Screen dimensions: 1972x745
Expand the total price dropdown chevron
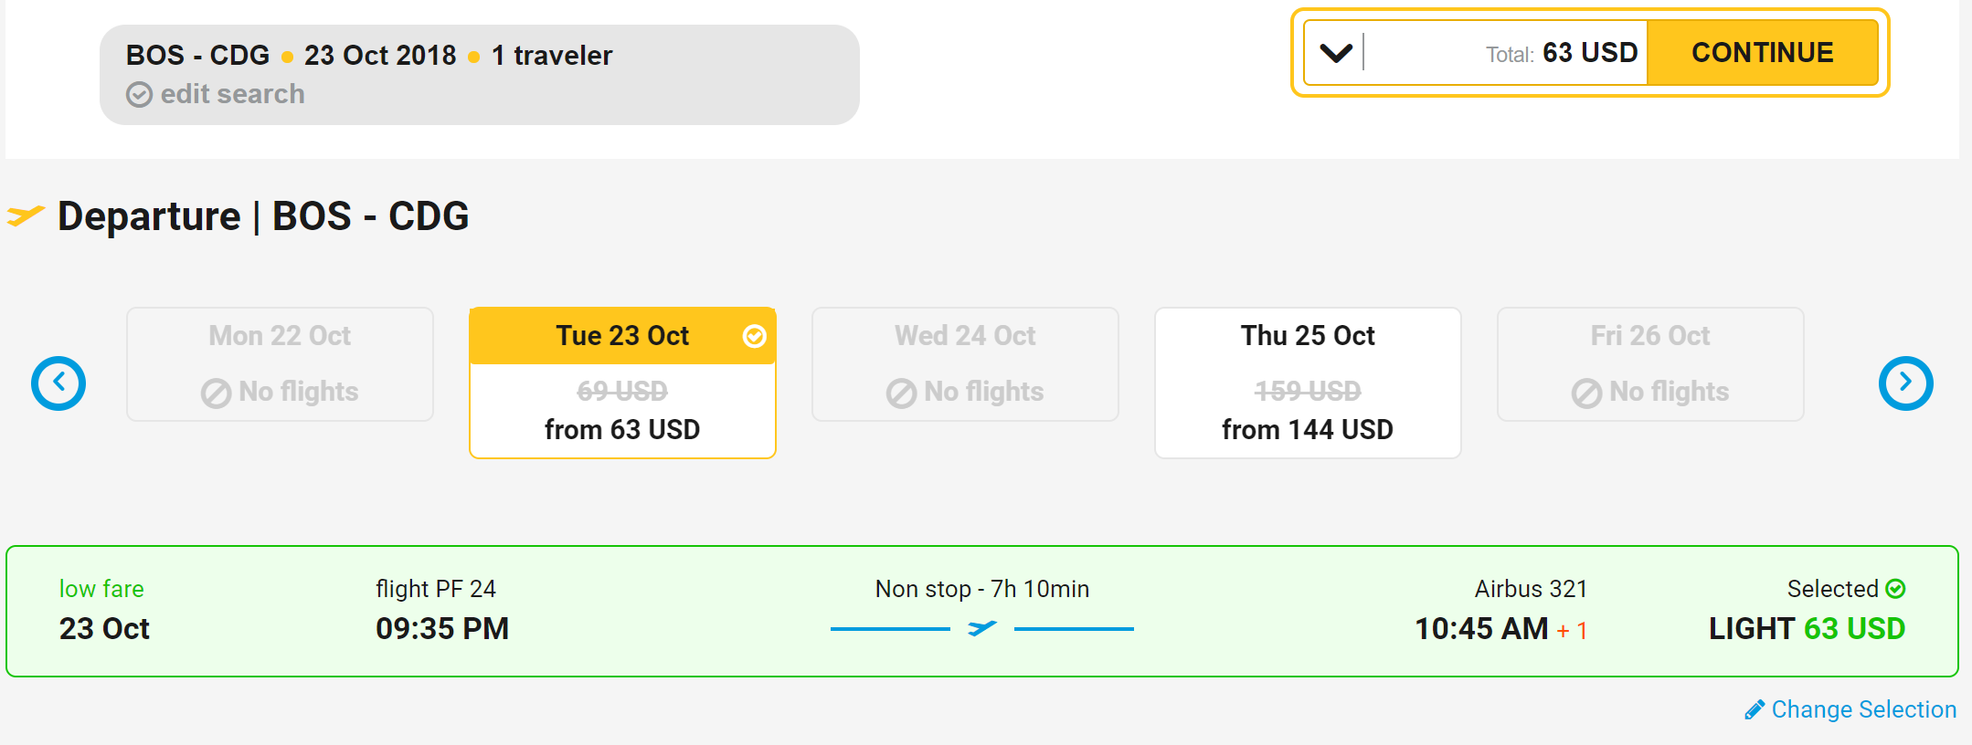click(1336, 53)
